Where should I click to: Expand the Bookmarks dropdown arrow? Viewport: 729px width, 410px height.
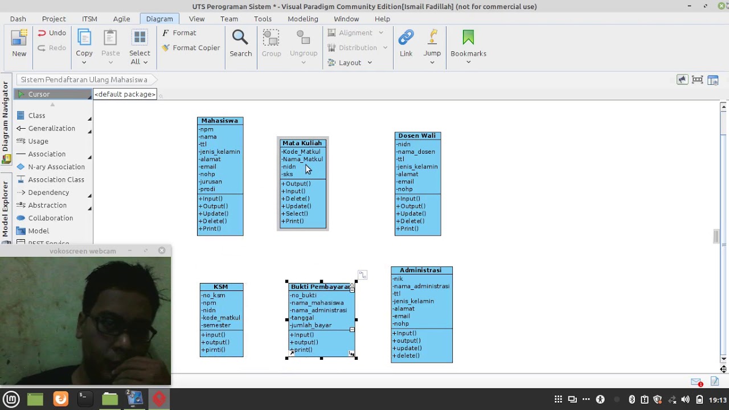[x=468, y=62]
